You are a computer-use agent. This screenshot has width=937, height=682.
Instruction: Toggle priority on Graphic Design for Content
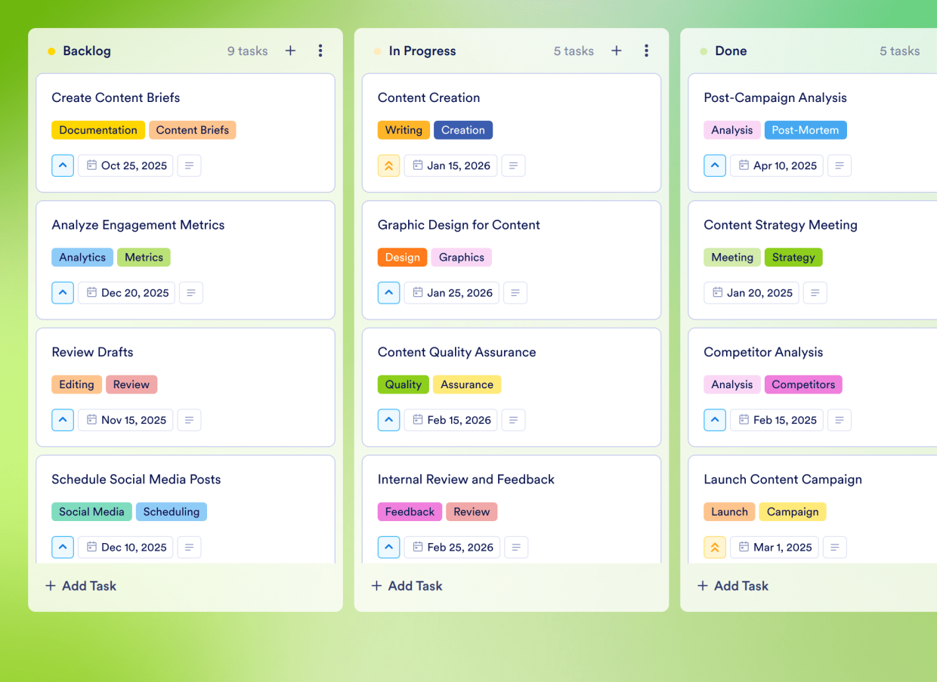388,292
